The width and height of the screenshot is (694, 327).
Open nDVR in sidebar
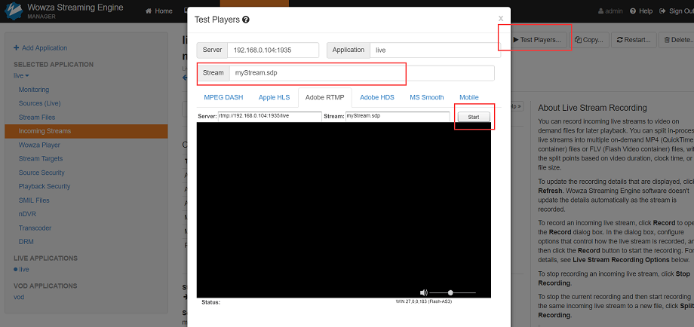coord(27,214)
